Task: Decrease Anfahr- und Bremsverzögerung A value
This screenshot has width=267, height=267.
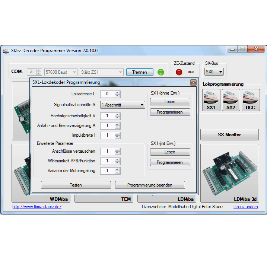Action: pos(117,127)
